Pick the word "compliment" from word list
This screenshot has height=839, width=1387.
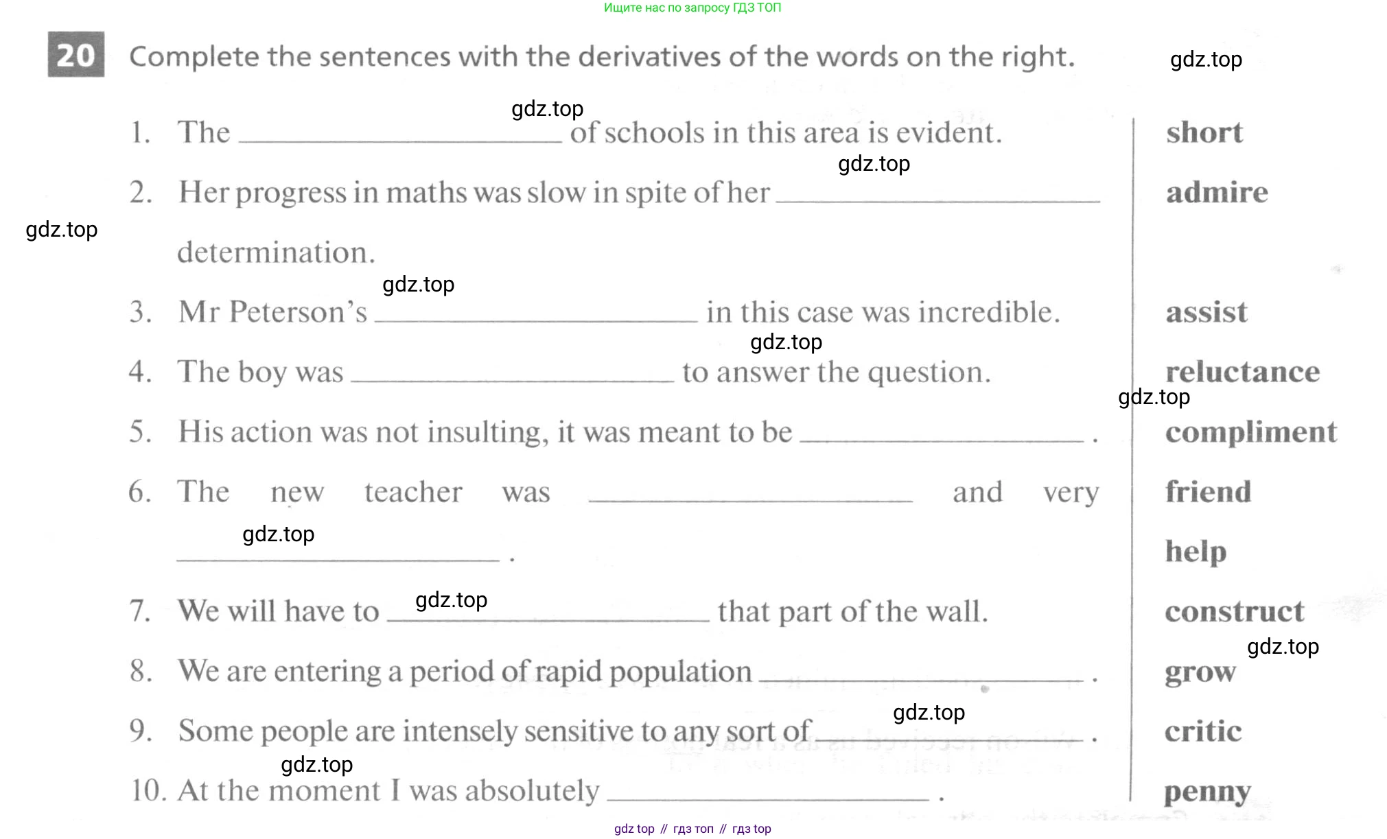click(1250, 432)
